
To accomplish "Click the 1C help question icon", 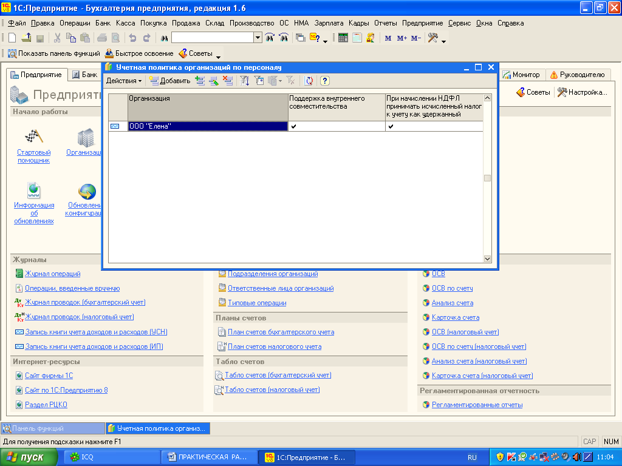I will pyautogui.click(x=315, y=38).
